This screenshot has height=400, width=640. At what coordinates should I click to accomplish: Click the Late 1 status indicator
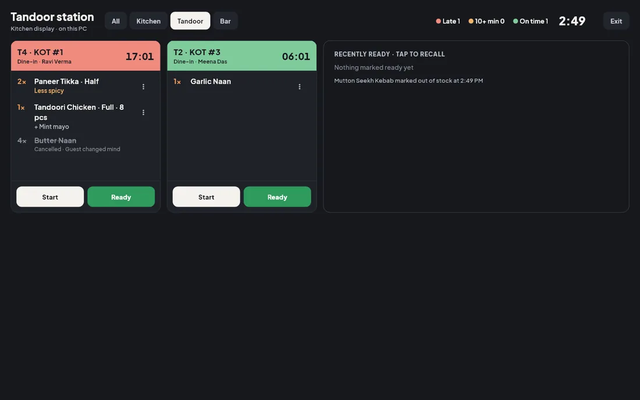448,21
